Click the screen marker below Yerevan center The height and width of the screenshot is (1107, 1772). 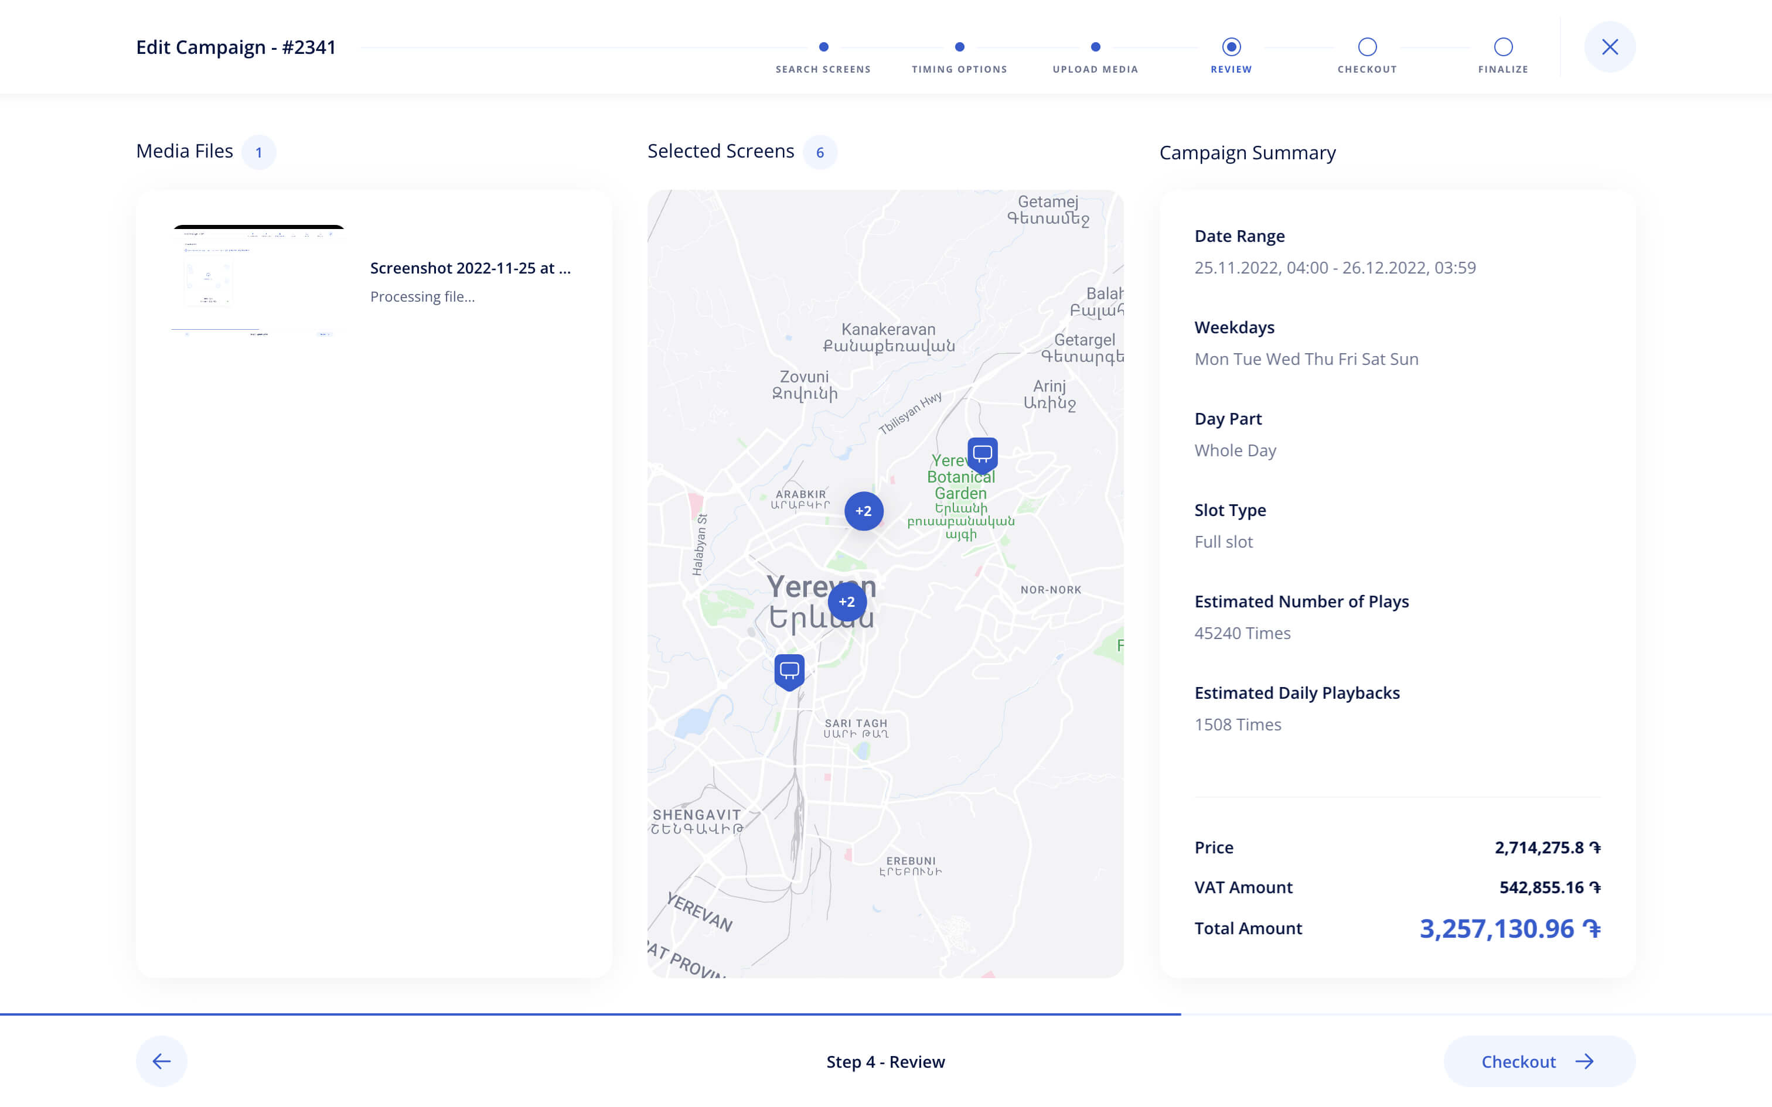(789, 671)
